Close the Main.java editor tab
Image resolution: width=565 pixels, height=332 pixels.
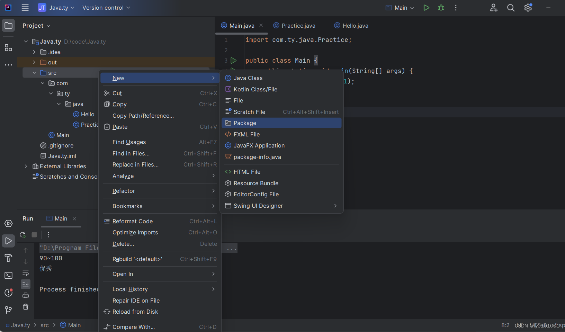261,25
